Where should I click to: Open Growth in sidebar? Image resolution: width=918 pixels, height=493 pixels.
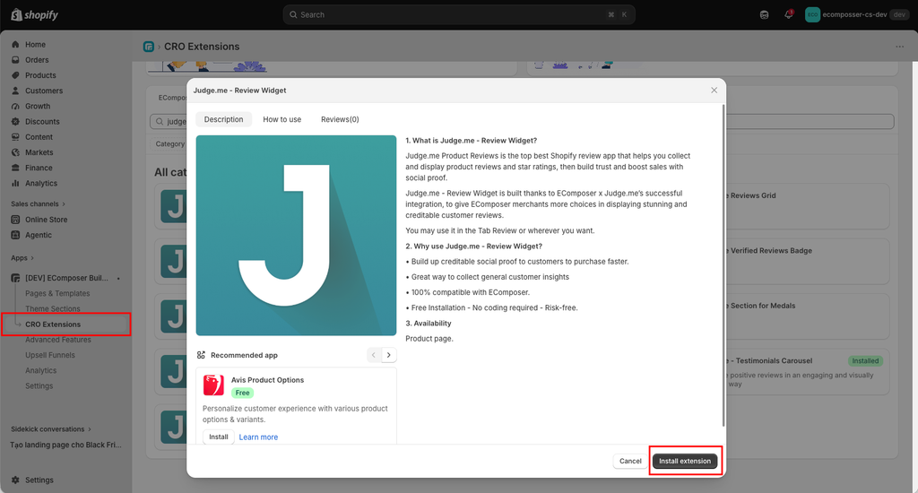coord(38,106)
